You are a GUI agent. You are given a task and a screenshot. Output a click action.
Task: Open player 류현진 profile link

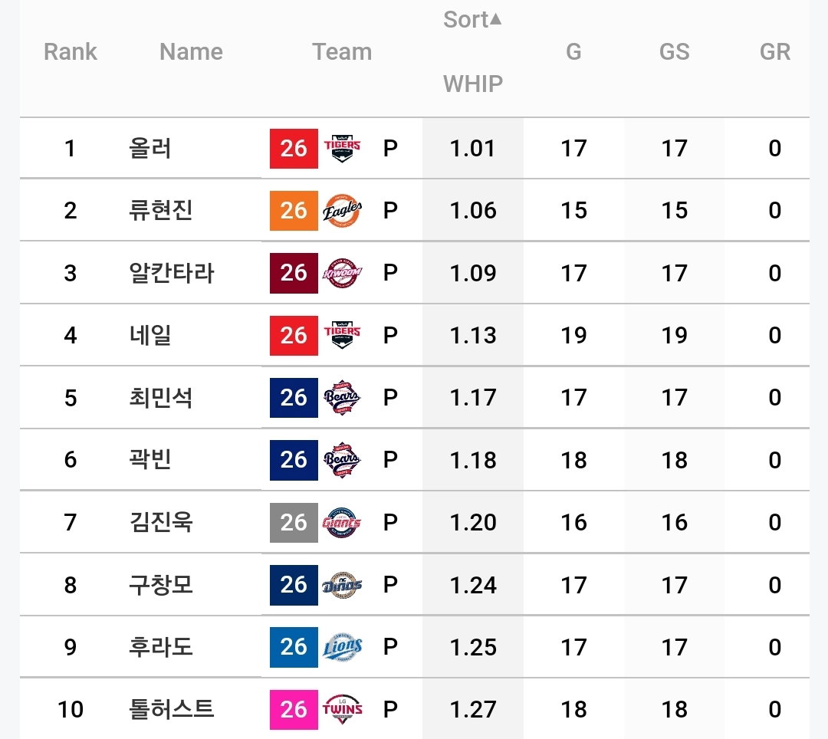[x=160, y=210]
